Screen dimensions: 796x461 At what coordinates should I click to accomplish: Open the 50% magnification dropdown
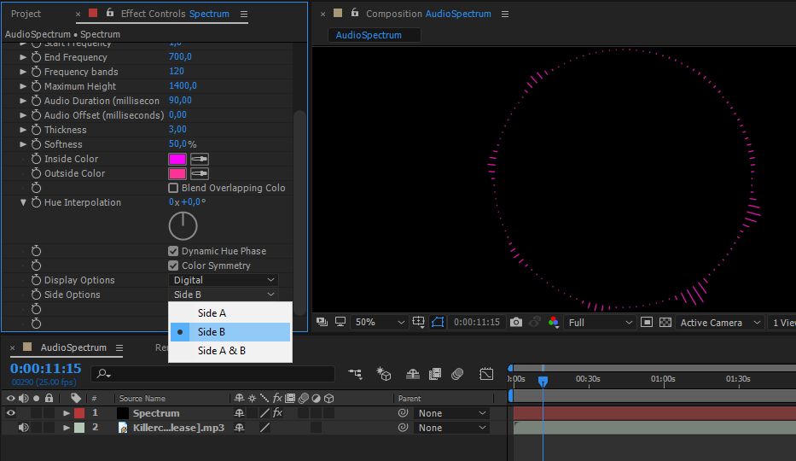(x=379, y=323)
